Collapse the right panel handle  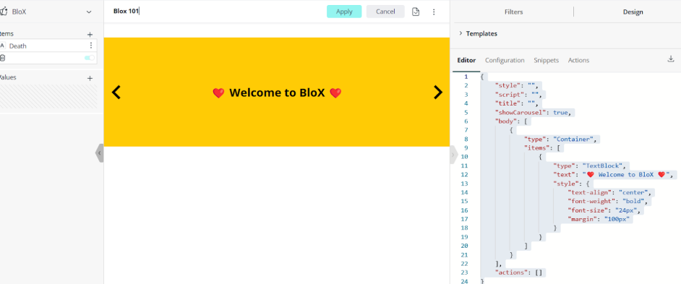click(453, 155)
